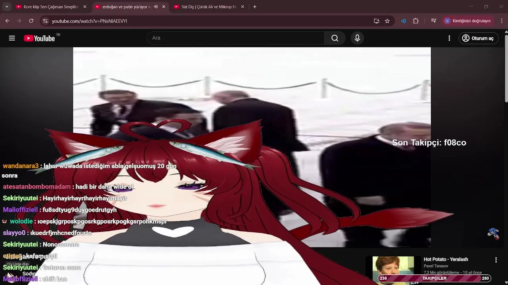
Task: Switch to the Süt Diş Çürük Ali tab
Action: [209, 7]
